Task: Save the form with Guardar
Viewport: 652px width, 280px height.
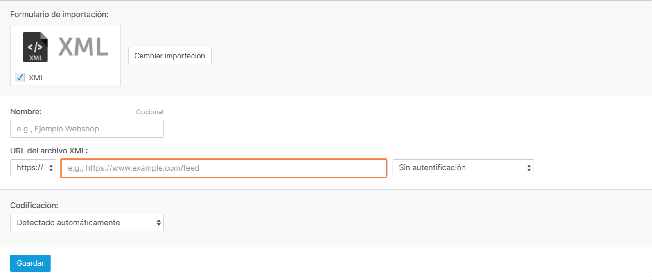Action: (30, 263)
